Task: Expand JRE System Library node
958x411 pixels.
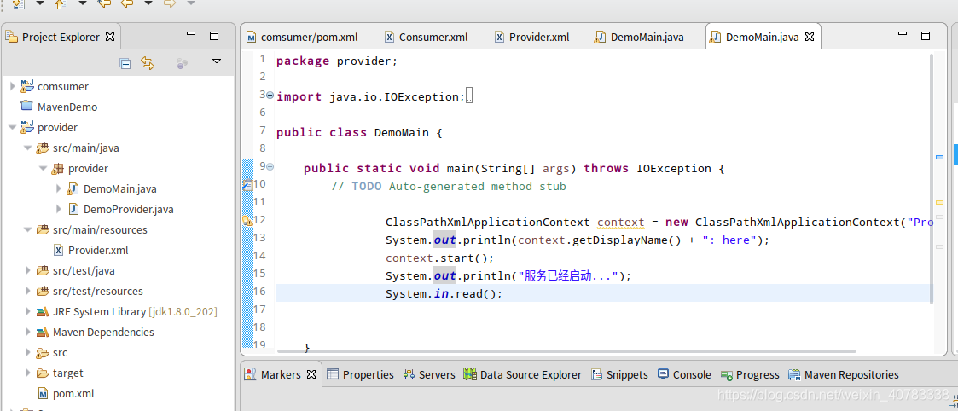Action: pyautogui.click(x=28, y=311)
